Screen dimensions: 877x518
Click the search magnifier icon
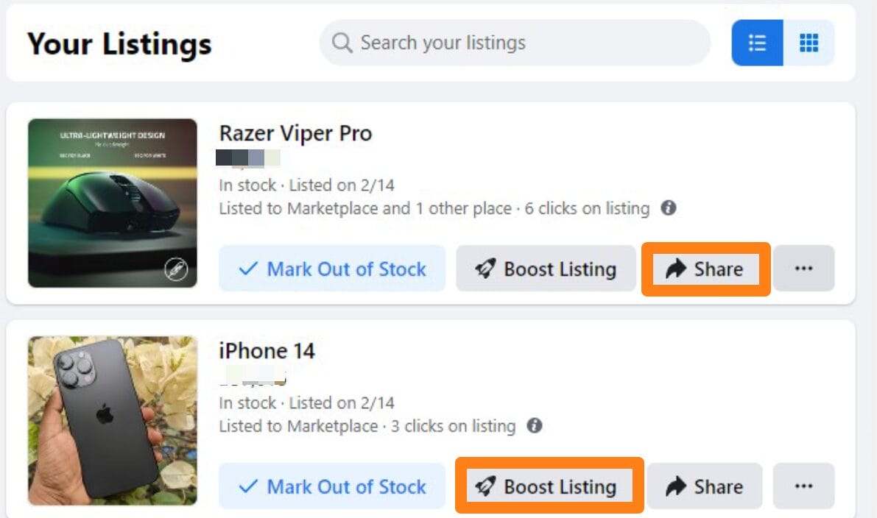pos(342,43)
